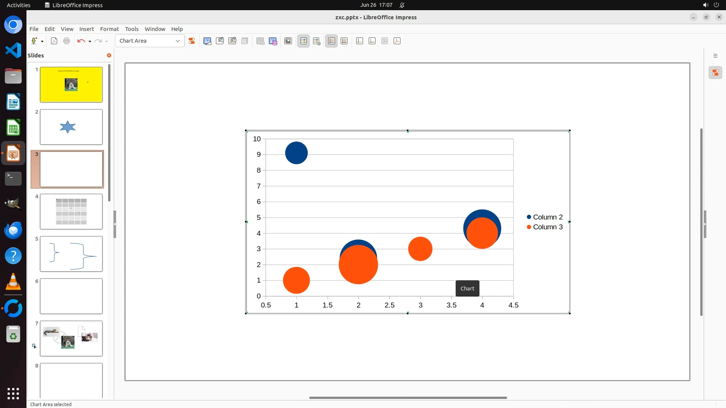Viewport: 726px width, 408px height.
Task: Toggle Legend on/off button
Action: pyautogui.click(x=304, y=41)
